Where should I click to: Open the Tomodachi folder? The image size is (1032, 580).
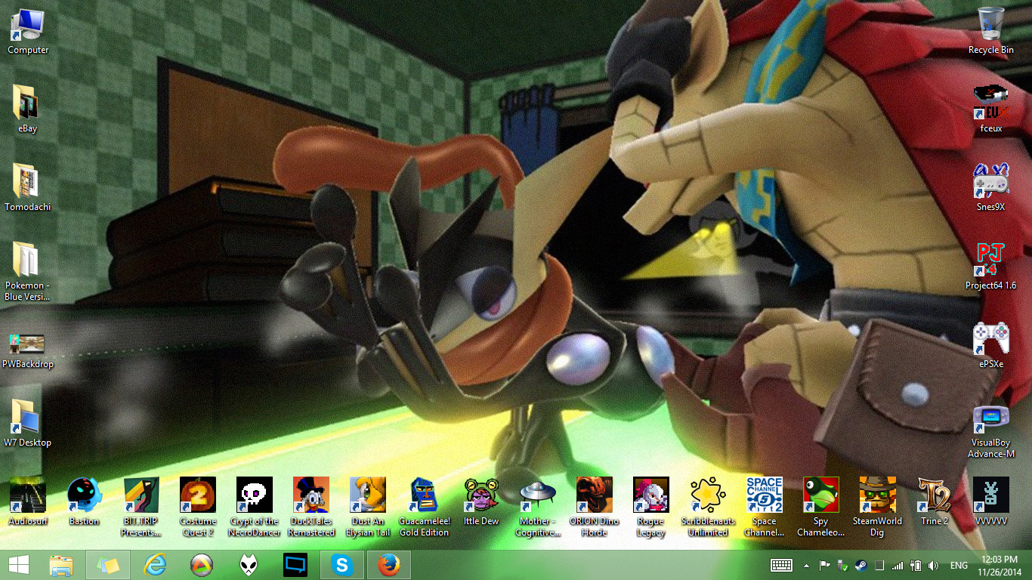pyautogui.click(x=28, y=188)
